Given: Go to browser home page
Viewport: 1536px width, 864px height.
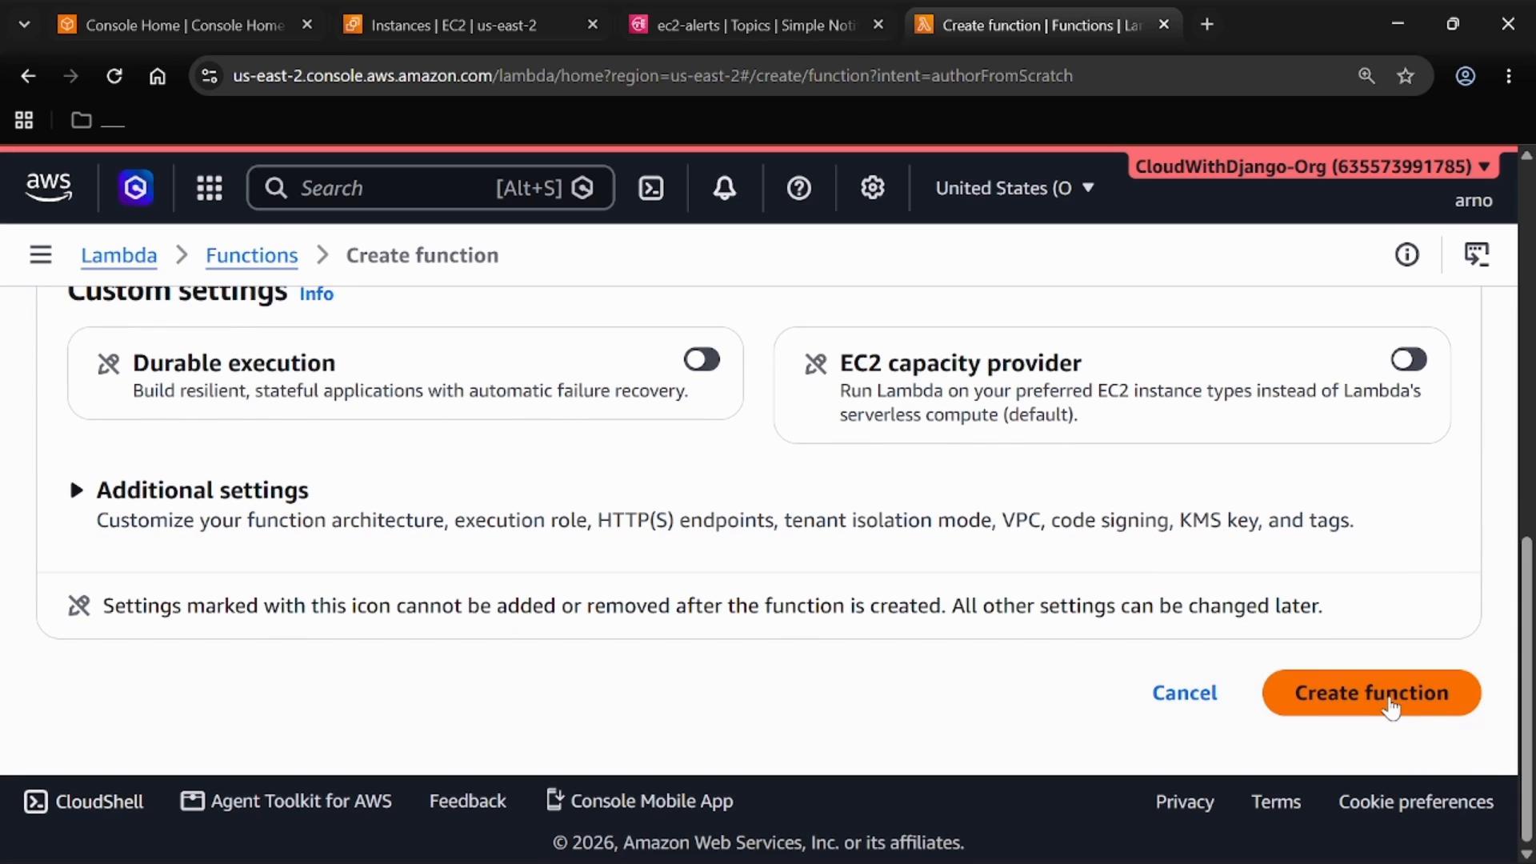Looking at the screenshot, I should pos(158,76).
